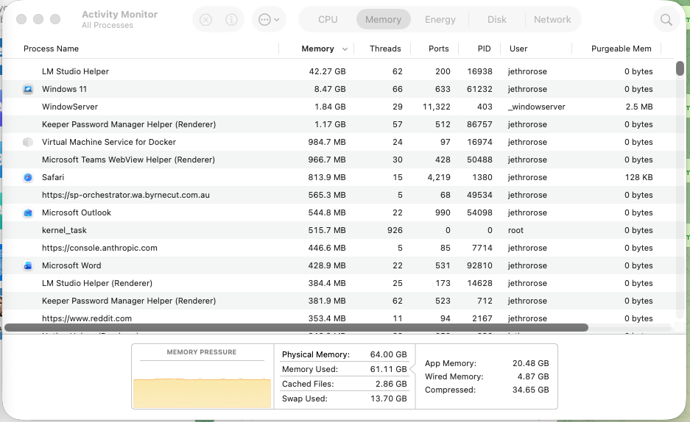Sort processes by PID column header

(x=484, y=49)
